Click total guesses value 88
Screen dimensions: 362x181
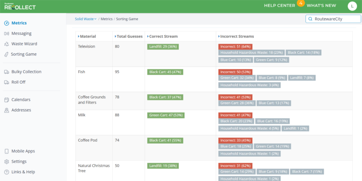117,115
